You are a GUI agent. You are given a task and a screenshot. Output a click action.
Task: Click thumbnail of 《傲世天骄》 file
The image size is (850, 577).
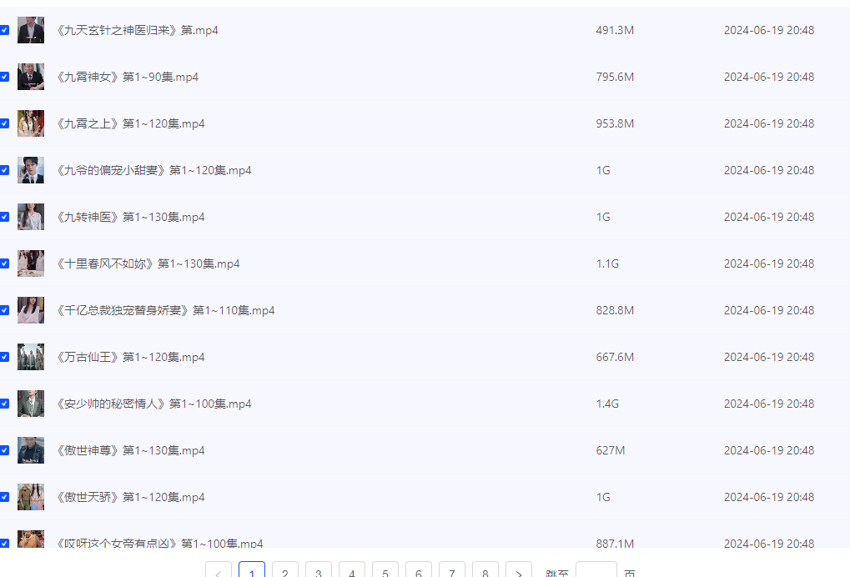31,497
